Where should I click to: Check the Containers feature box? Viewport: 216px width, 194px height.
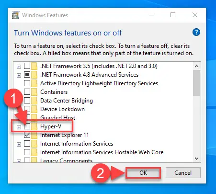(27, 92)
